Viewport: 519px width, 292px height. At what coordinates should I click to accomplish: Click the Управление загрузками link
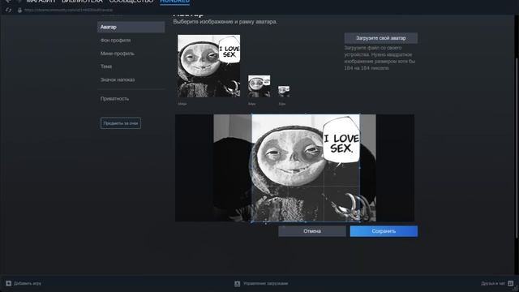point(265,283)
